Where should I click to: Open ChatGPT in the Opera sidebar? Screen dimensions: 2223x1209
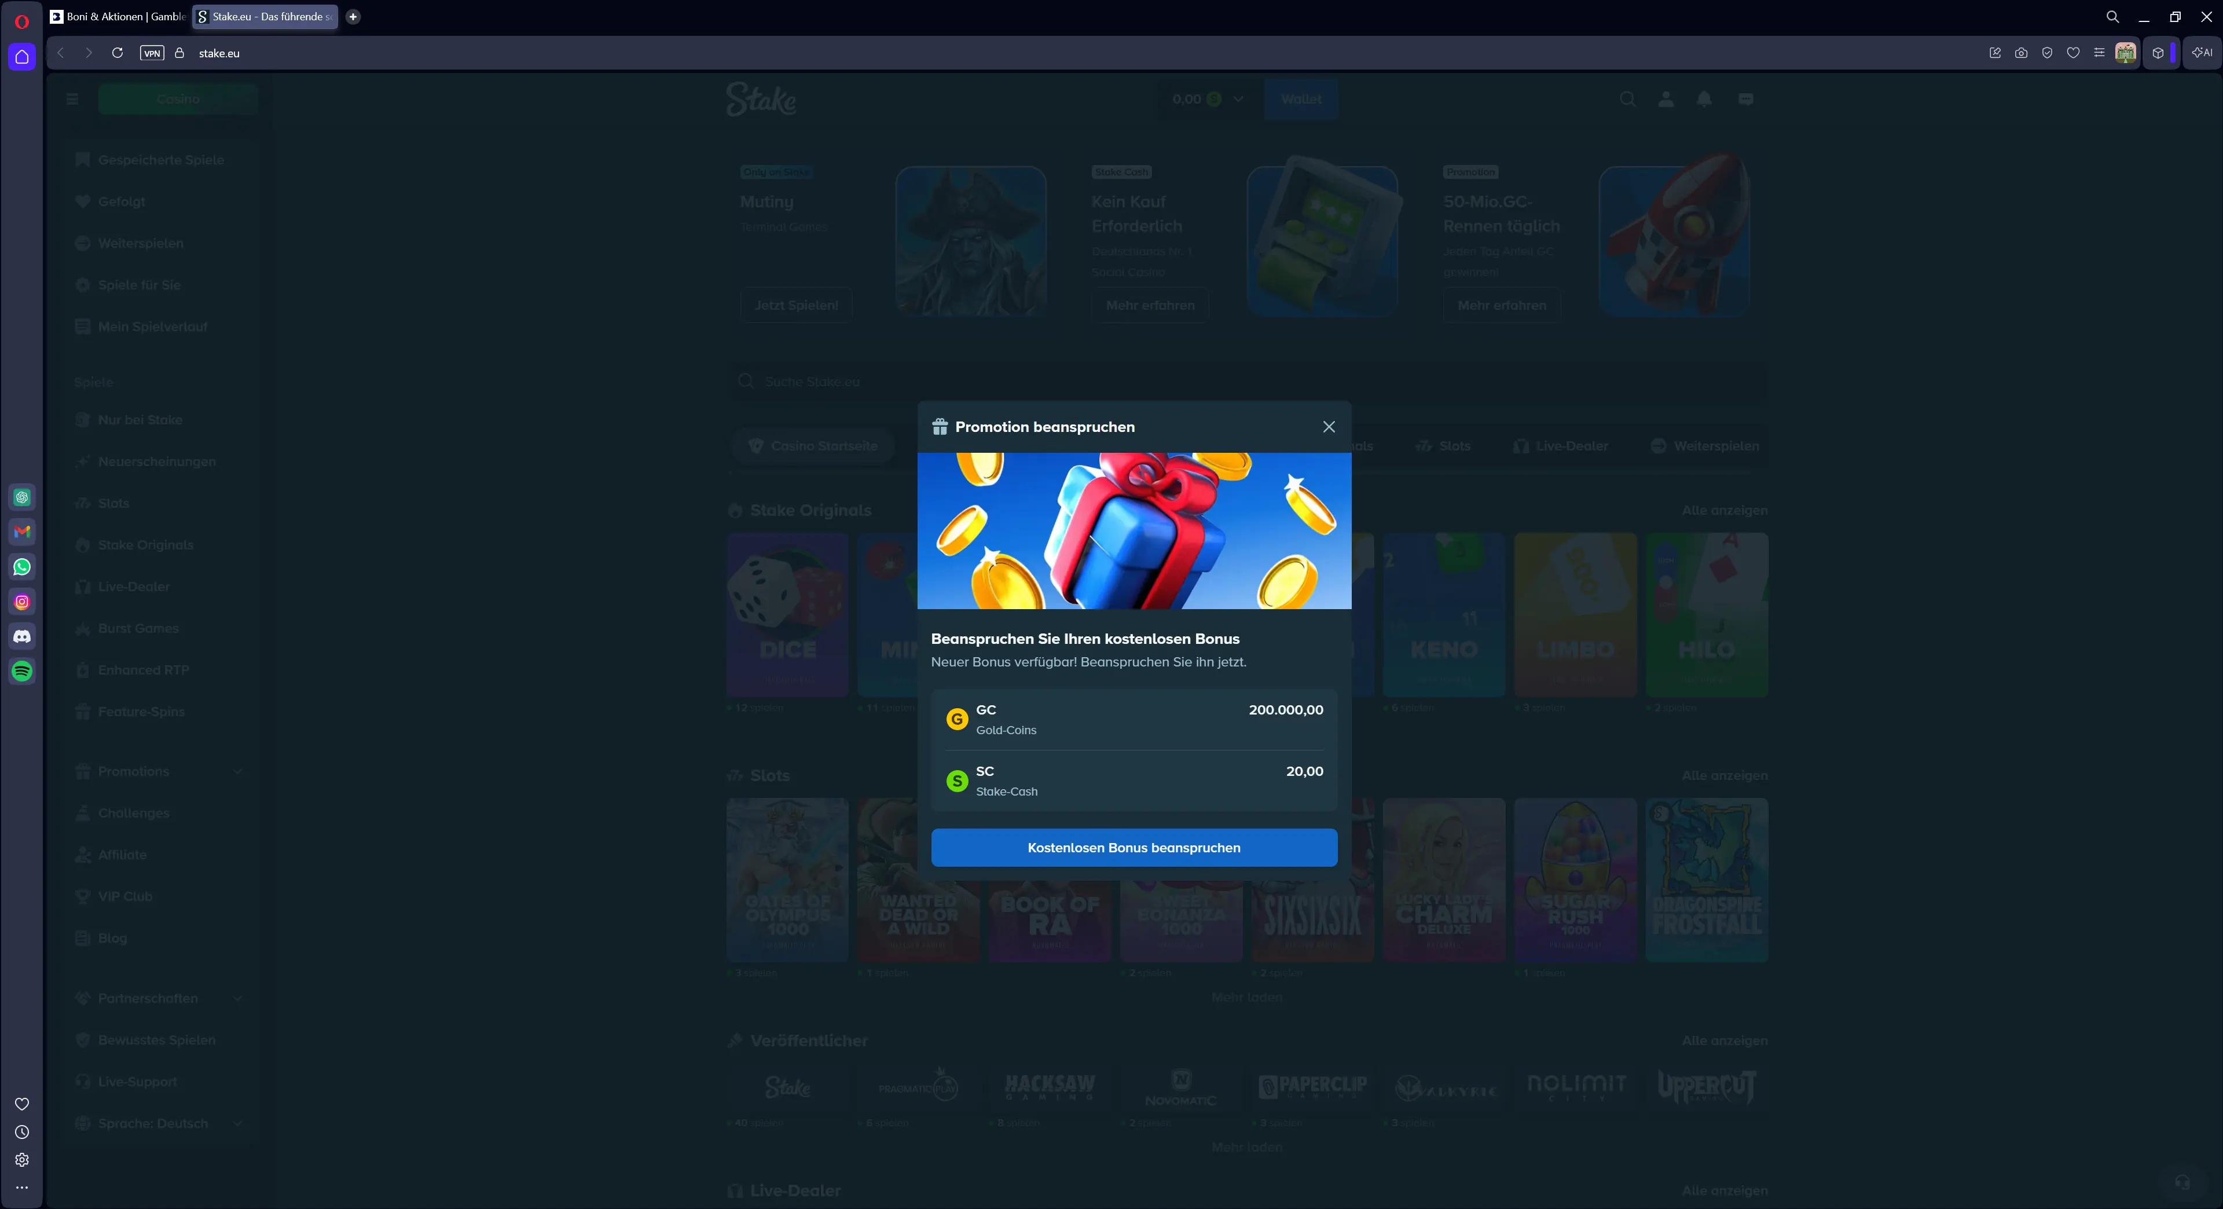coord(23,497)
